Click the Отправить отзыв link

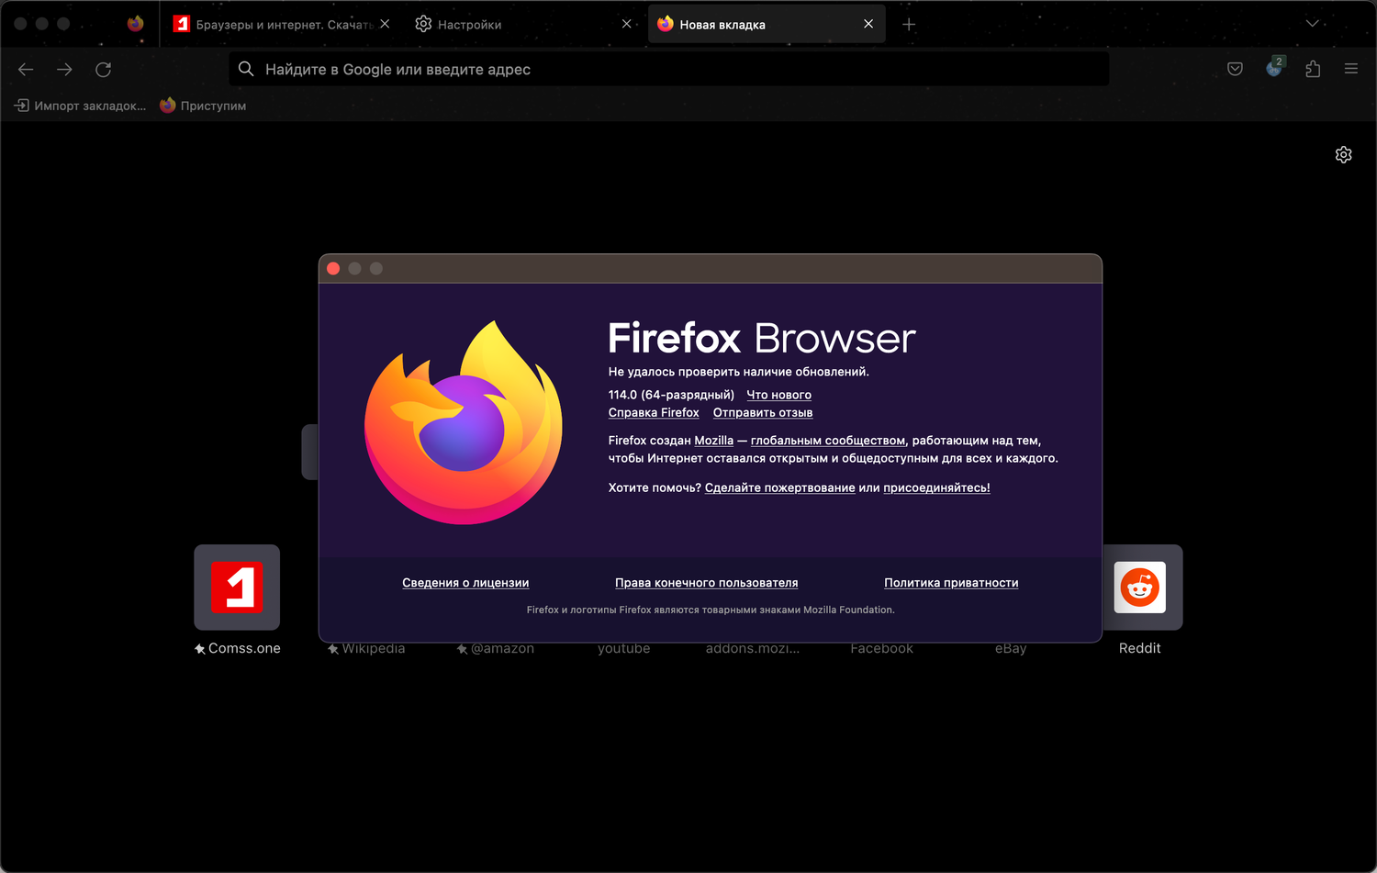coord(763,413)
